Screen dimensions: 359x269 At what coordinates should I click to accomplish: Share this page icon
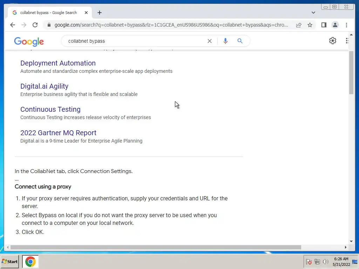(299, 25)
